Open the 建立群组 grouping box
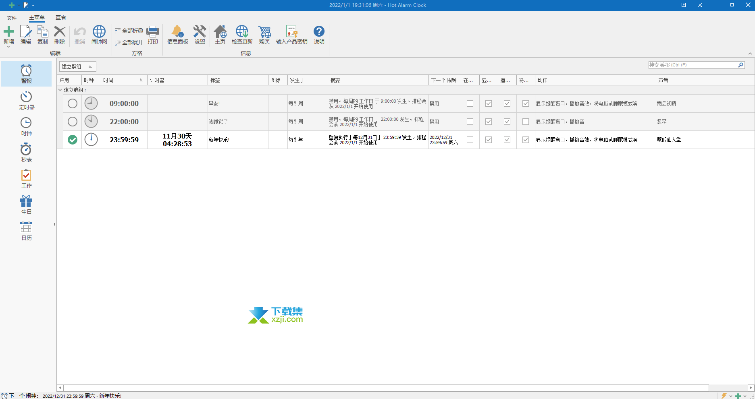Screen dimensions: 755x399 click(78, 66)
